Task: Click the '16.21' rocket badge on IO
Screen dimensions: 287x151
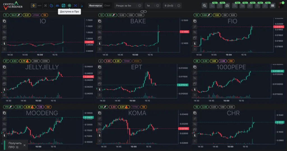Action: (16, 15)
